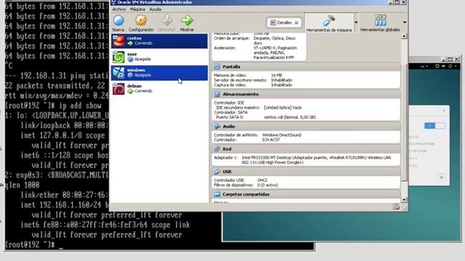The height and width of the screenshot is (261, 465).
Task: Toggle the network switch in debian VM window
Action: 434,125
